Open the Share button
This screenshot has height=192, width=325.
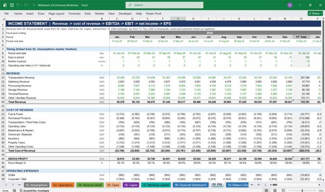[x=315, y=13]
